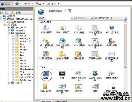The image size is (132, 102).
Task: Click inside the 筛选 filter input field
Action: click(x=58, y=18)
